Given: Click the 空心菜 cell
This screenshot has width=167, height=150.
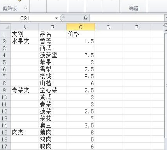Looking at the screenshot, I should click(x=53, y=90).
